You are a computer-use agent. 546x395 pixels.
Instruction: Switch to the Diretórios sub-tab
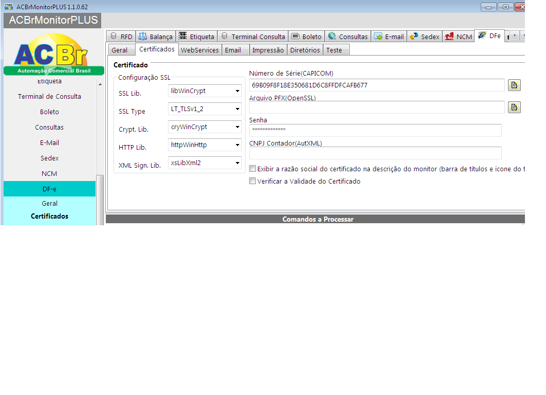point(305,50)
